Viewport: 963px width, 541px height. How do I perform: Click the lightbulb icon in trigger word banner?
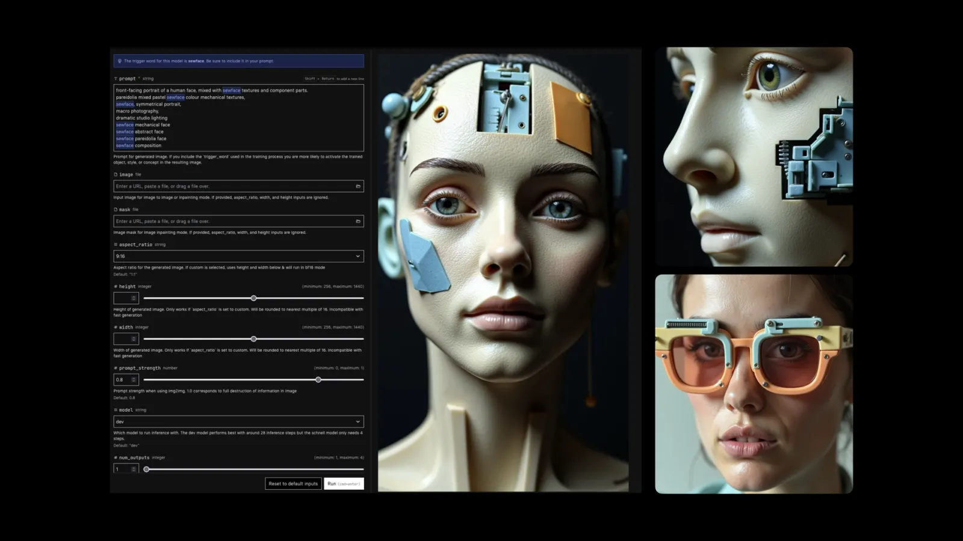(x=119, y=61)
